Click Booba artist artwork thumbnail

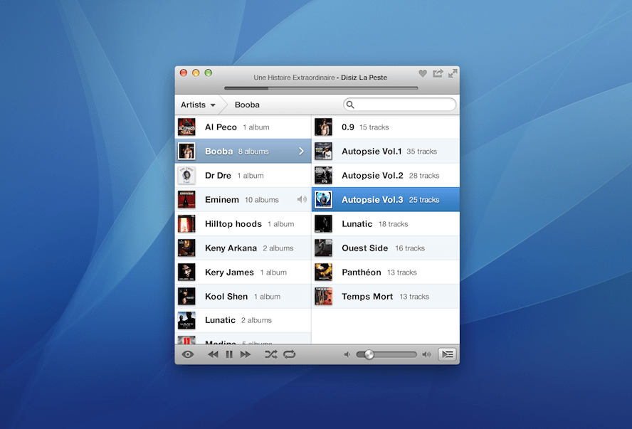tap(186, 151)
